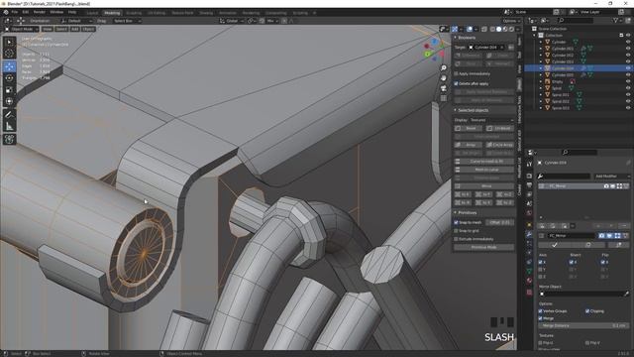Toggle the camera view icon
The height and width of the screenshot is (357, 634).
tap(444, 88)
